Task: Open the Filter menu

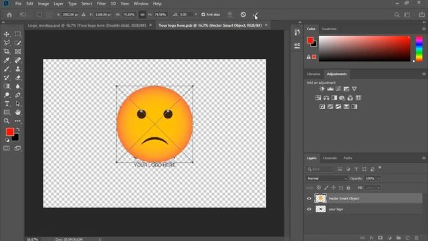Action: [x=101, y=3]
